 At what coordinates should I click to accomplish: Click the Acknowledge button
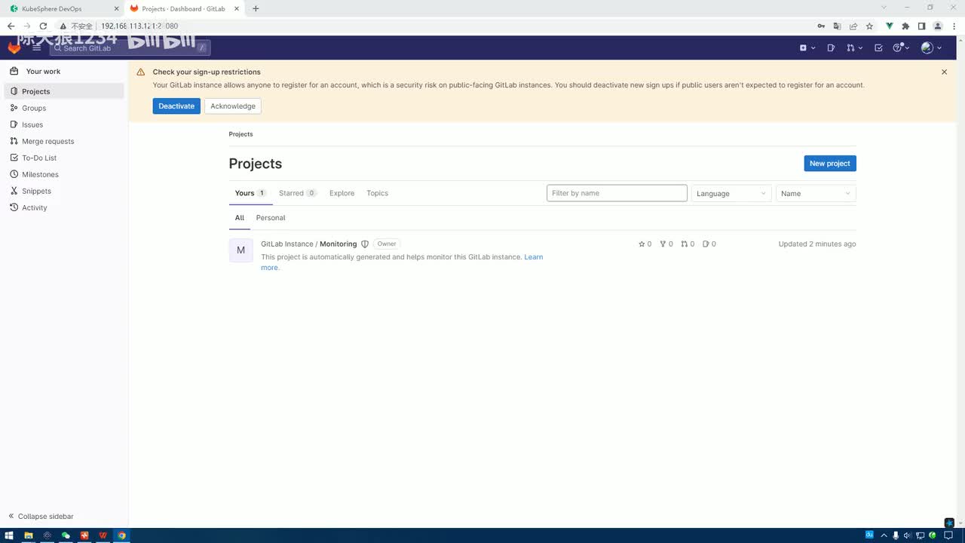tap(233, 106)
